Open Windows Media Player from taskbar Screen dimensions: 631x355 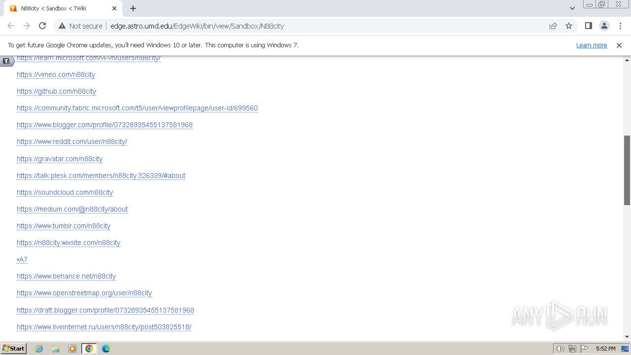tap(72, 349)
